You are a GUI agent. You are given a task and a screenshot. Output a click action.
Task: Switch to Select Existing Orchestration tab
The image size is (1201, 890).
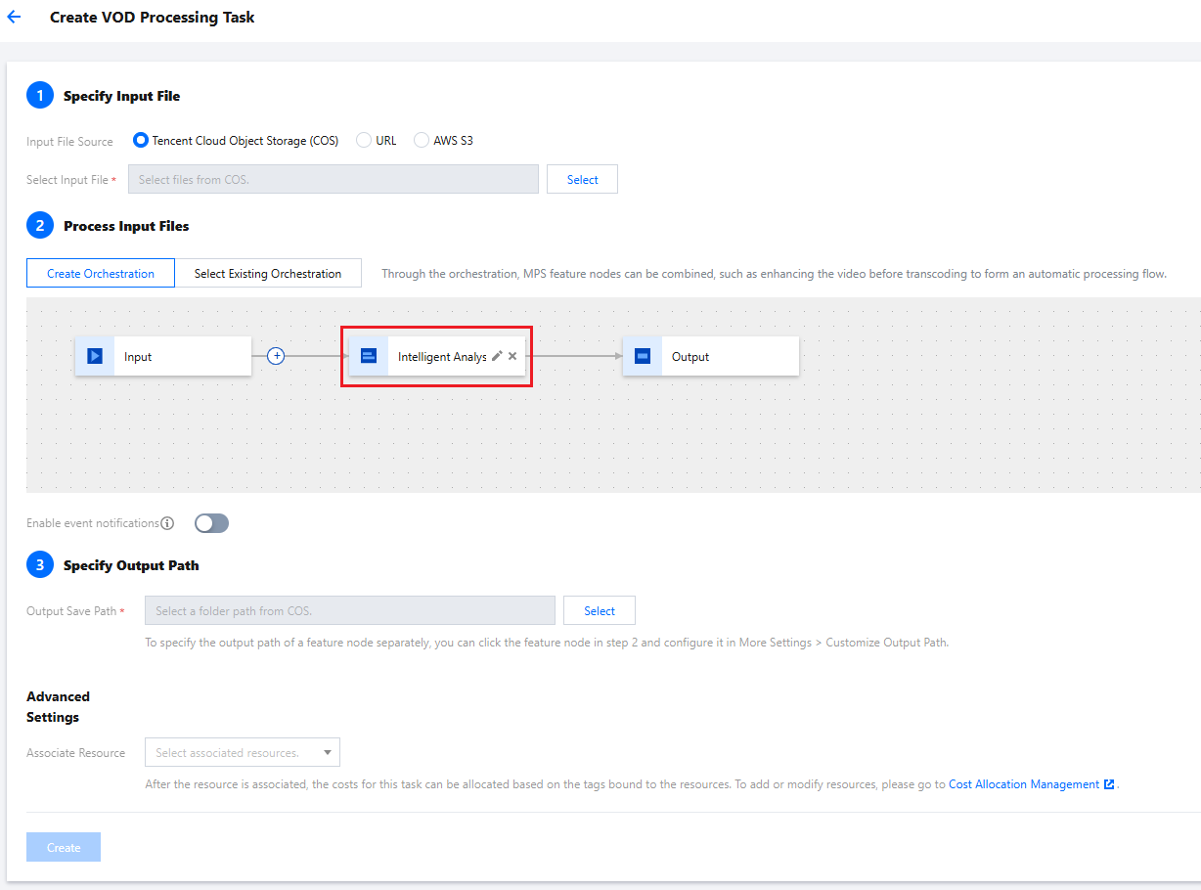(268, 274)
